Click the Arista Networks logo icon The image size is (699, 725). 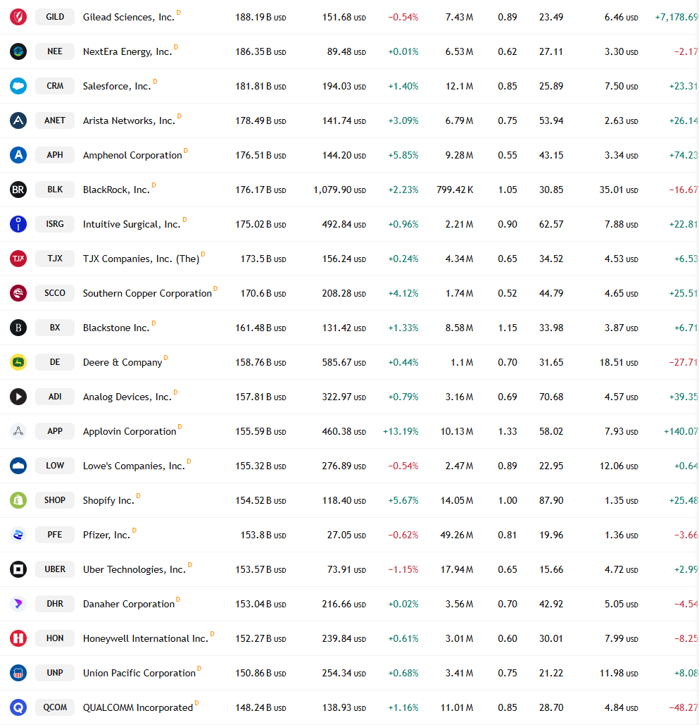18,120
